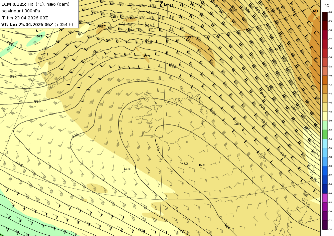Click the -36 tick label on the legend
Viewport: 334px width, 236px height.
click(x=330, y=57)
